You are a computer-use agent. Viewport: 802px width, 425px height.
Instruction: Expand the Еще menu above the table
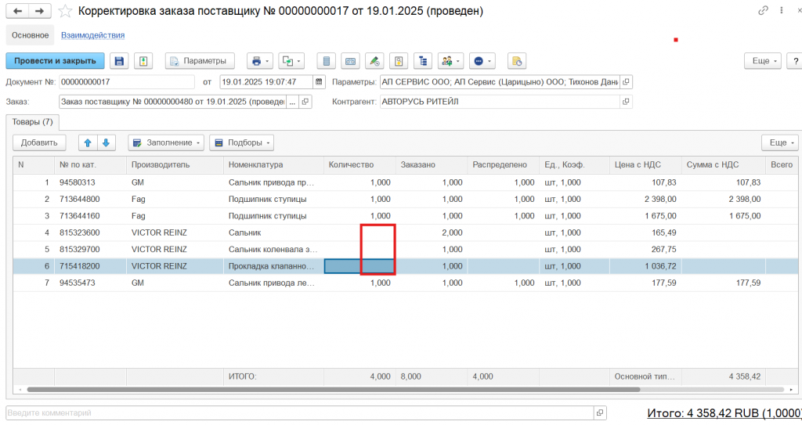779,142
